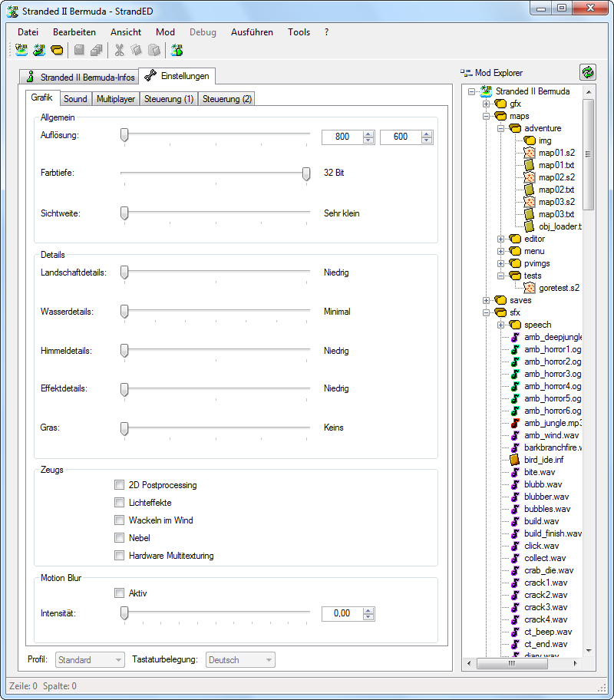Enable the 2D Postprocessing checkbox

(x=119, y=485)
